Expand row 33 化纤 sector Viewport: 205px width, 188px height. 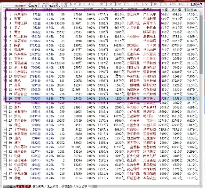click(x=5, y=156)
